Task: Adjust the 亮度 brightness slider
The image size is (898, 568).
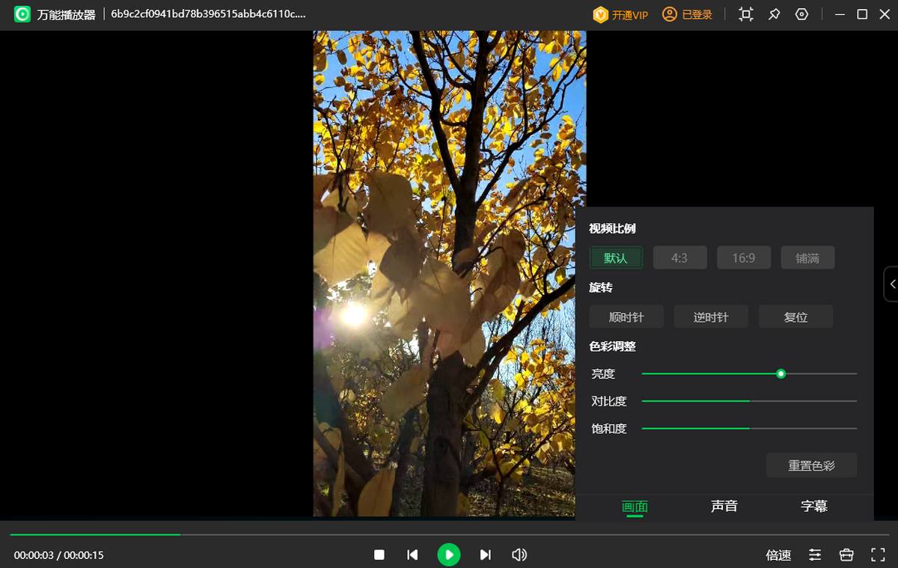Action: pos(749,373)
